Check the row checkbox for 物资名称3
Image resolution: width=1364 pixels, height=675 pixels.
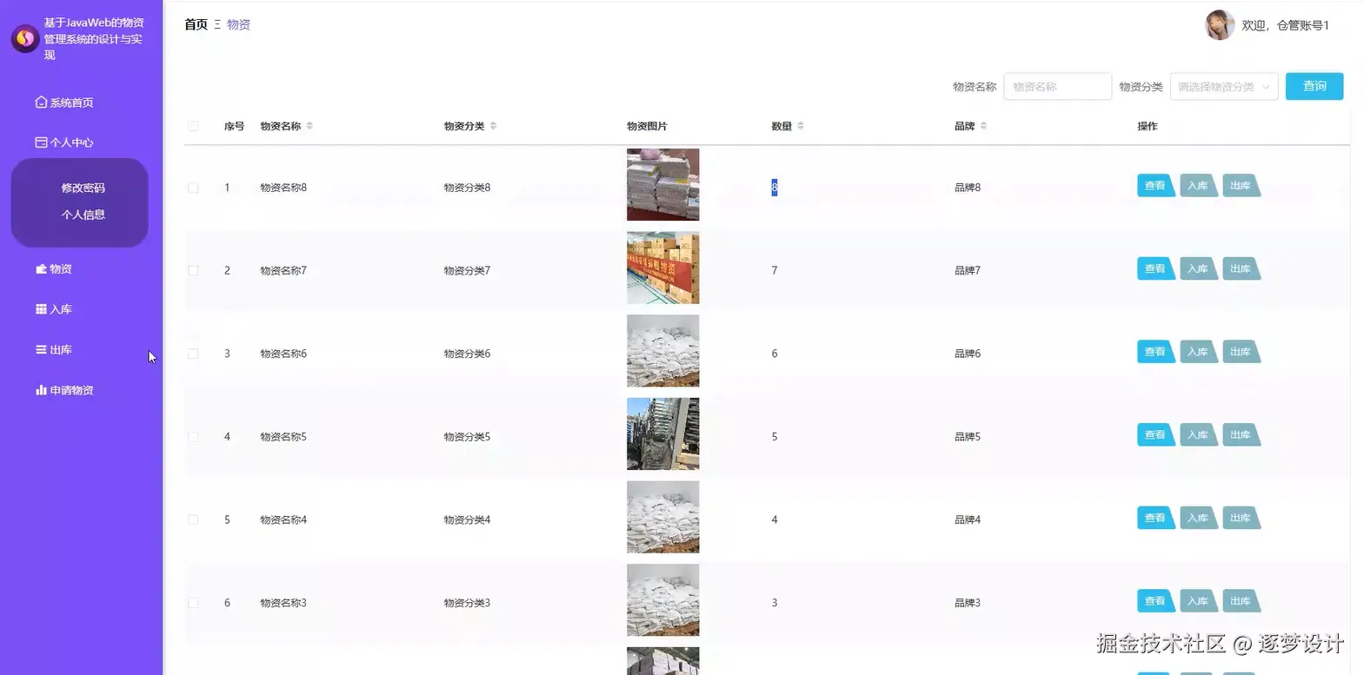coord(193,603)
